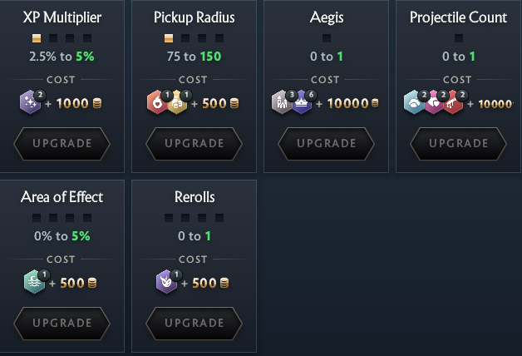Click the gold coin icon beside Aegis 10000

pyautogui.click(x=375, y=103)
